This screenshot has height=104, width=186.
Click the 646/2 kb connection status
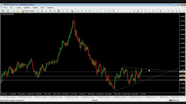tap(174, 100)
